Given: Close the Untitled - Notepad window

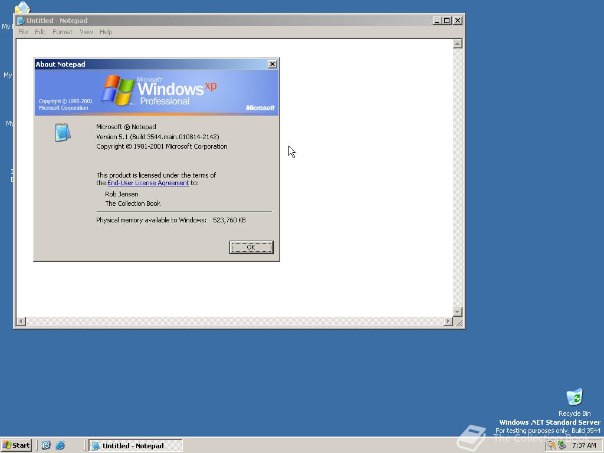Looking at the screenshot, I should pyautogui.click(x=458, y=21).
